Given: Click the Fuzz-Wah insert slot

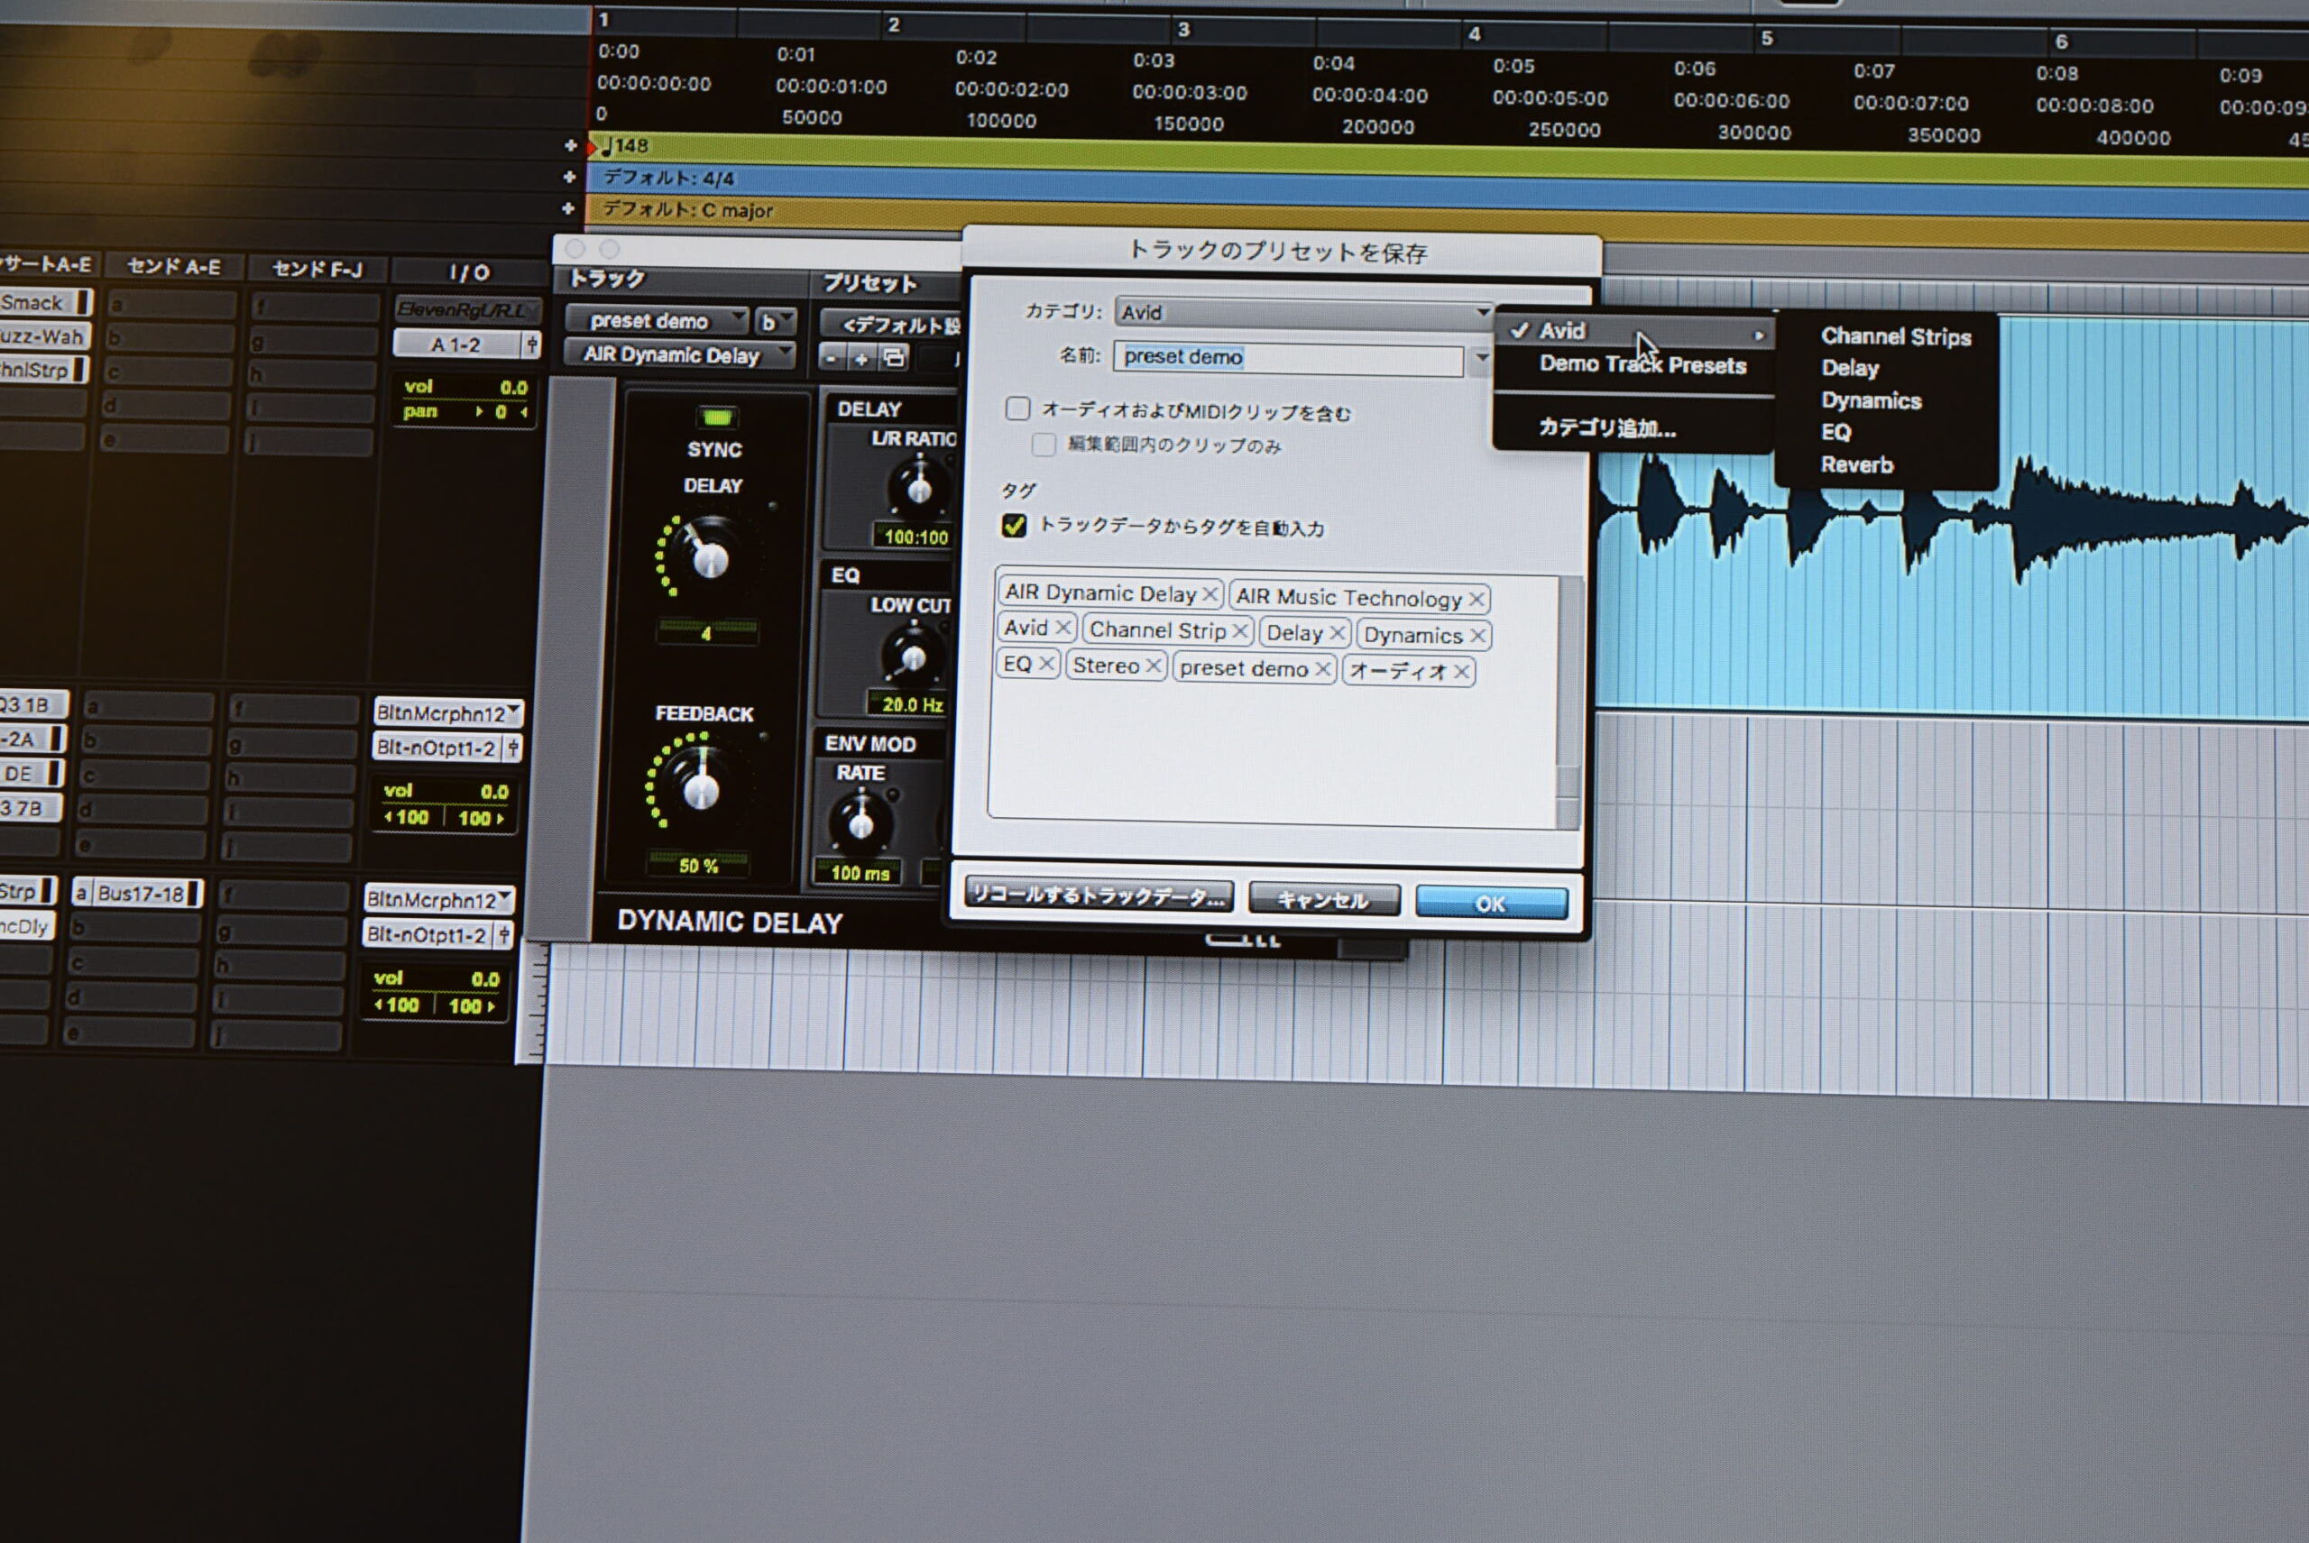Looking at the screenshot, I should pos(44,335).
